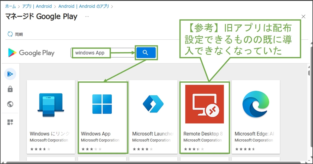Viewport: 313px width, 164px height.
Task: Go to the アプリ | Android breadcrumb
Action: [37, 6]
